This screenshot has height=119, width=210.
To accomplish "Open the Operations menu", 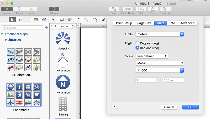I will [166, 9].
